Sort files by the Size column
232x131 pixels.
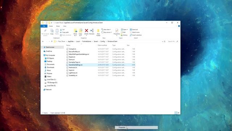(128, 45)
